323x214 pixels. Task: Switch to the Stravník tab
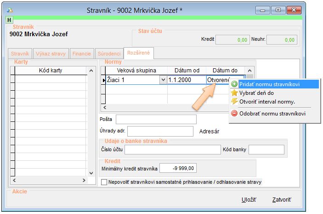[21, 54]
